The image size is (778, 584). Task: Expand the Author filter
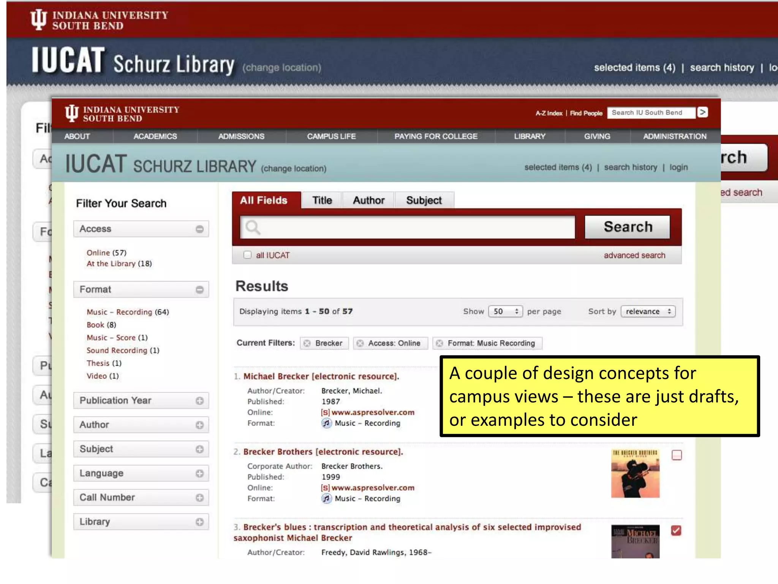tap(199, 425)
